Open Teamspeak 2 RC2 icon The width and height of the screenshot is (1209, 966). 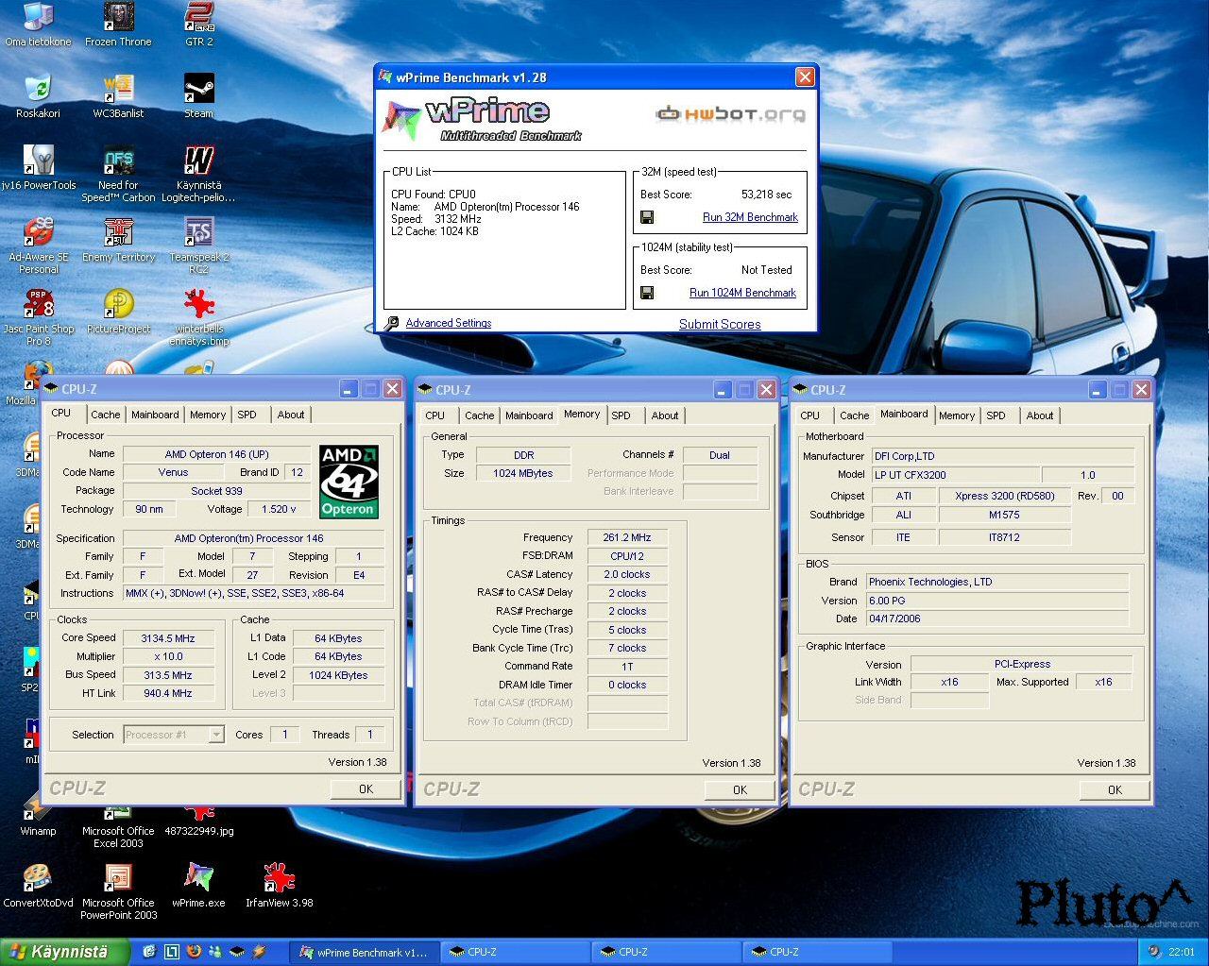click(198, 246)
